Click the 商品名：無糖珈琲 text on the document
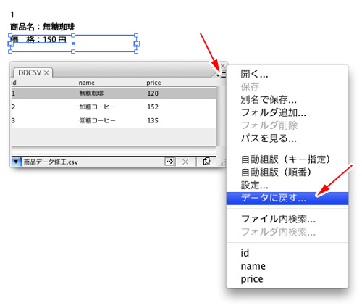The width and height of the screenshot is (362, 308). pos(43,27)
